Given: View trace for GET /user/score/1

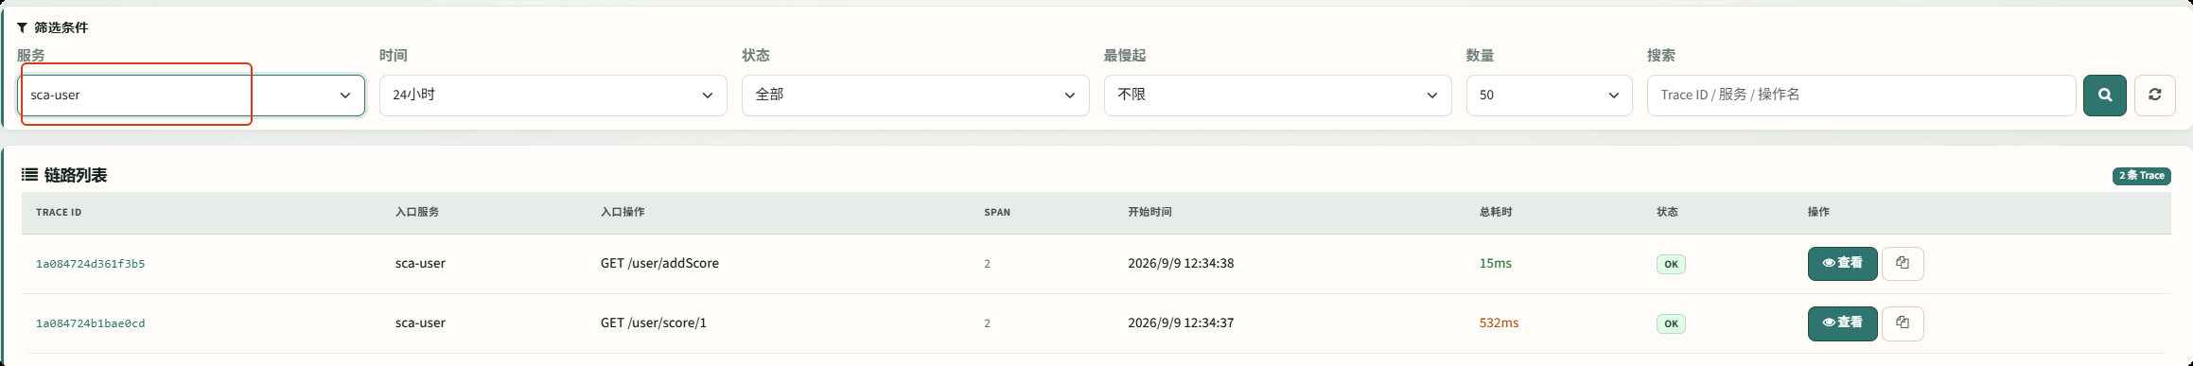Looking at the screenshot, I should (x=1842, y=323).
